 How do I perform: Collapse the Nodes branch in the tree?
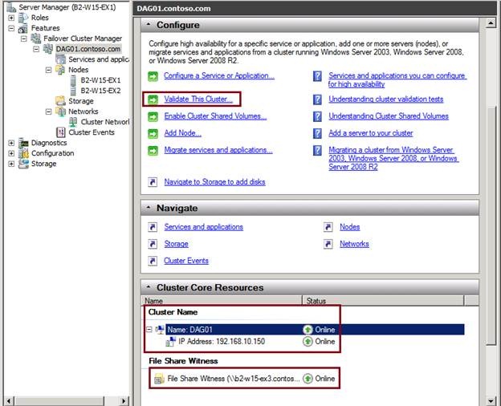(x=48, y=70)
